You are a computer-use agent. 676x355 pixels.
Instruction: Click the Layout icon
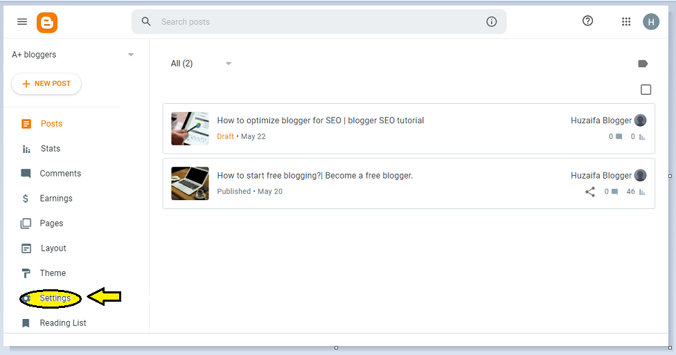pos(26,248)
